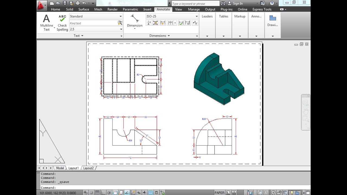Screen dimensions: 347x195
Task: Toggle Snap Mode in status bar
Action: point(91,193)
